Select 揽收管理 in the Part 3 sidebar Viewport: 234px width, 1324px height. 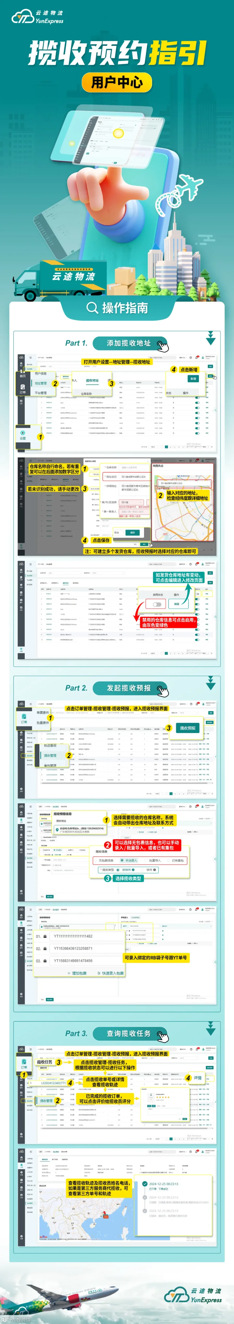coord(46,1101)
